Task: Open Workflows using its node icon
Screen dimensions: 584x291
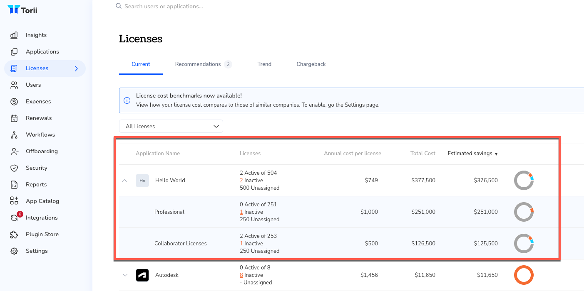Action: click(14, 135)
